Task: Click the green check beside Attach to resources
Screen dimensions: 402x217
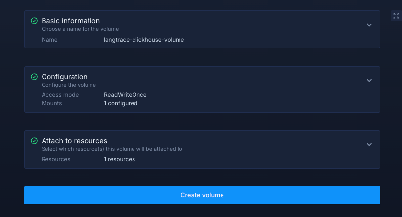Action: coord(34,141)
